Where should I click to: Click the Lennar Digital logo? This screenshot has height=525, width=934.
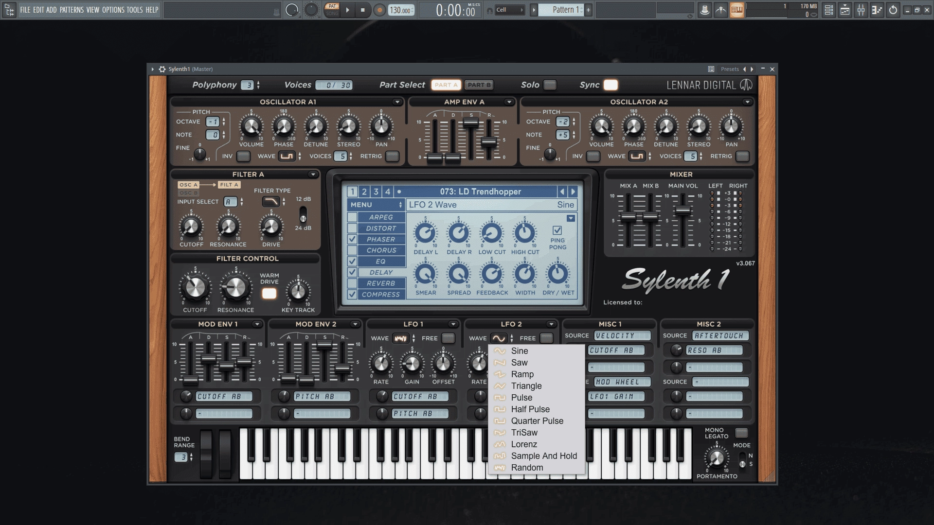(x=709, y=85)
